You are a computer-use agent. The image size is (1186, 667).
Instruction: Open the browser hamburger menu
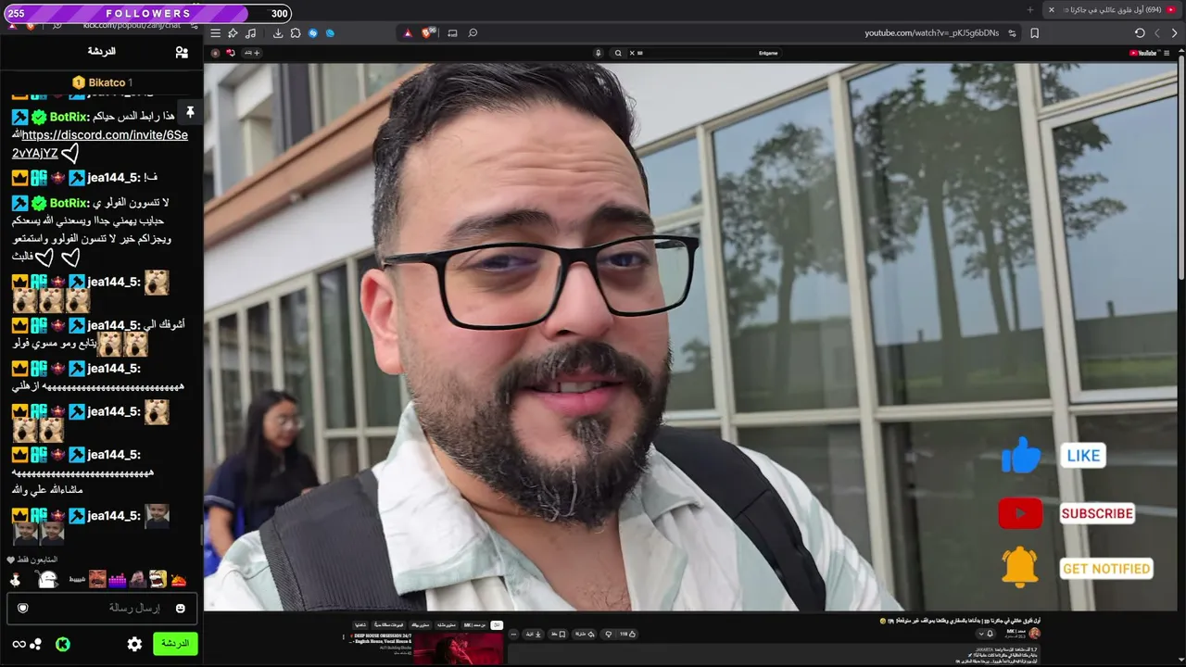coord(215,33)
